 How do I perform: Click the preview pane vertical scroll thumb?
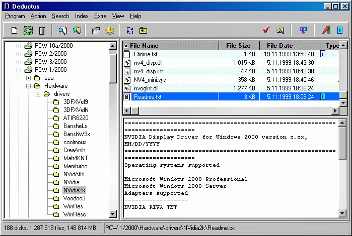click(x=342, y=143)
